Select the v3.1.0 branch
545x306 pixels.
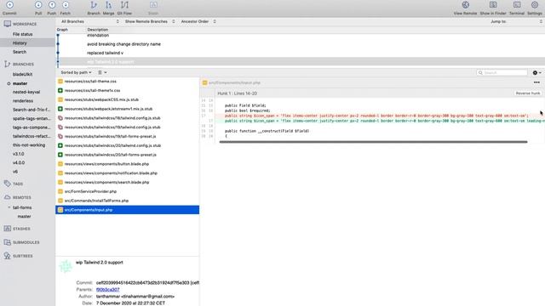point(19,154)
